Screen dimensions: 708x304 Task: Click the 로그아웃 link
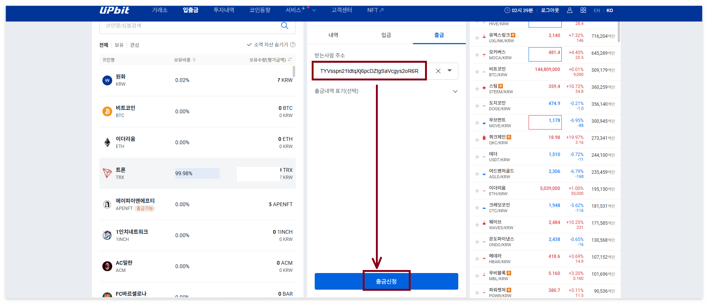pyautogui.click(x=550, y=10)
